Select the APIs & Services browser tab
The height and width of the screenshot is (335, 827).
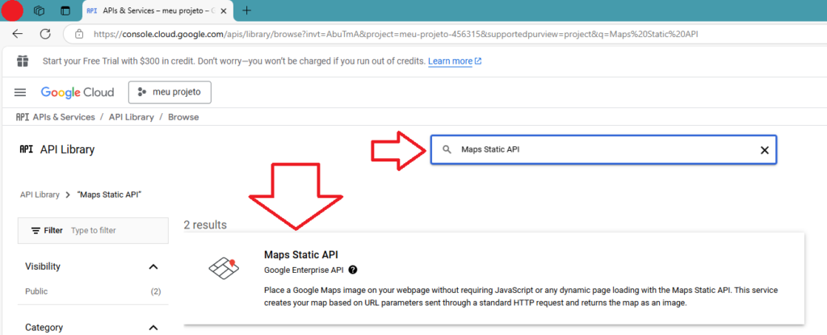coord(159,10)
